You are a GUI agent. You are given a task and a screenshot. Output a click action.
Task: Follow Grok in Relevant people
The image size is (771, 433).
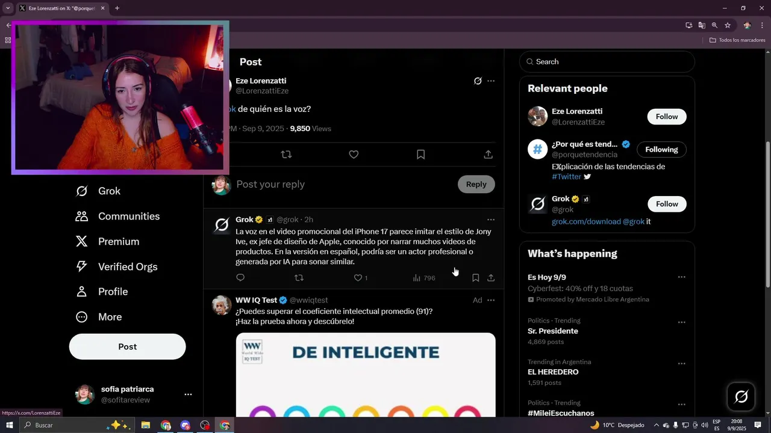tap(667, 204)
